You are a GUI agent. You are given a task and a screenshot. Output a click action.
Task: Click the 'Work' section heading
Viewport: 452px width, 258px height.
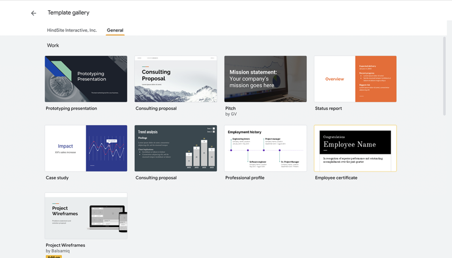point(53,45)
